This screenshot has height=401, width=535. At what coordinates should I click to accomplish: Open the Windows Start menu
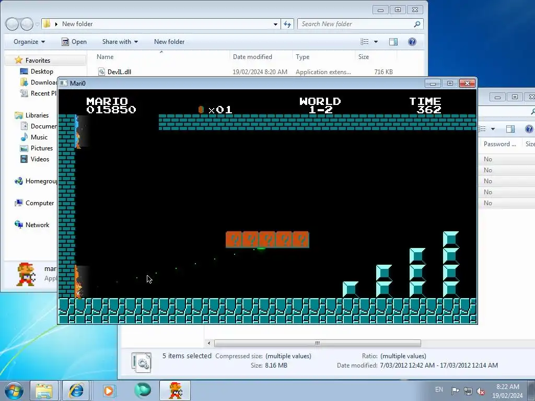pos(14,391)
